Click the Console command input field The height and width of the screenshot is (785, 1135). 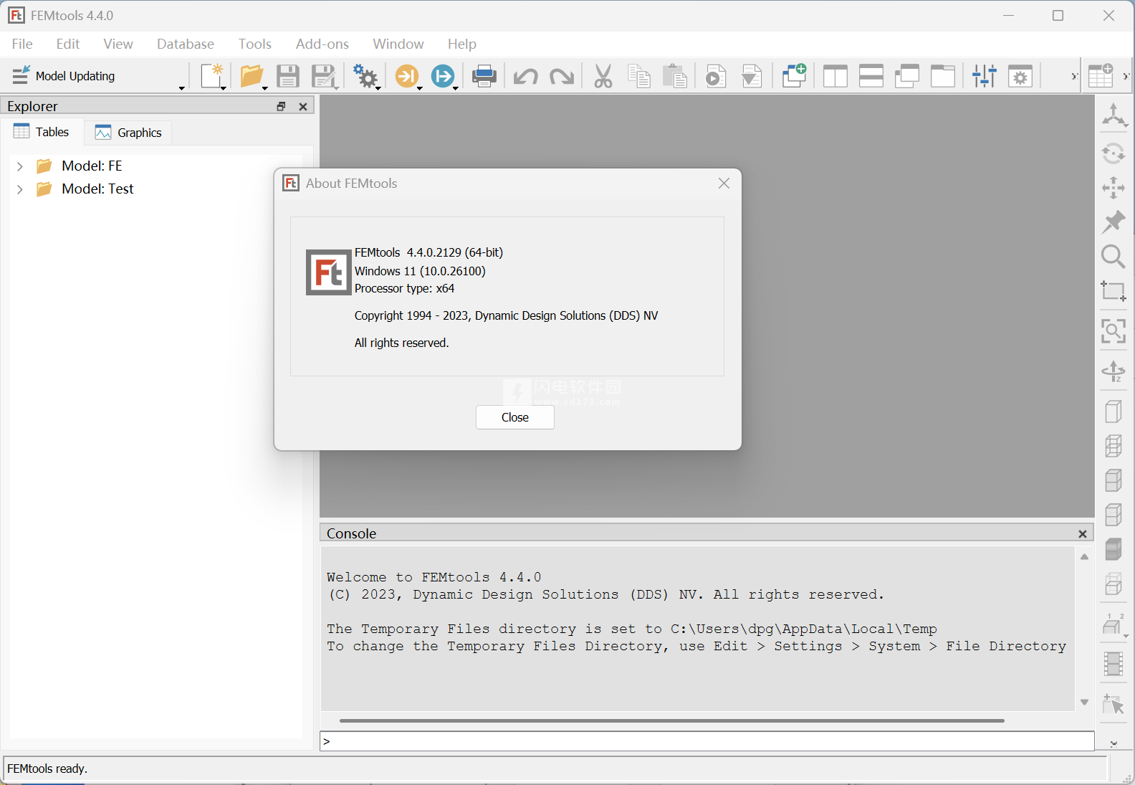coord(707,741)
